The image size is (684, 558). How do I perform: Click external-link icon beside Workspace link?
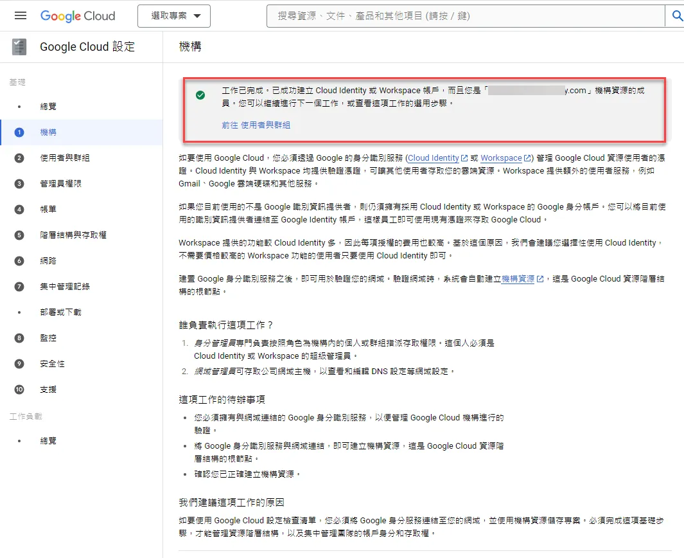(x=527, y=158)
